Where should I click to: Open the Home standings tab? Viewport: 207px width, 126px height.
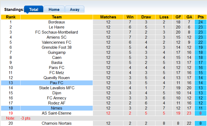54,10
